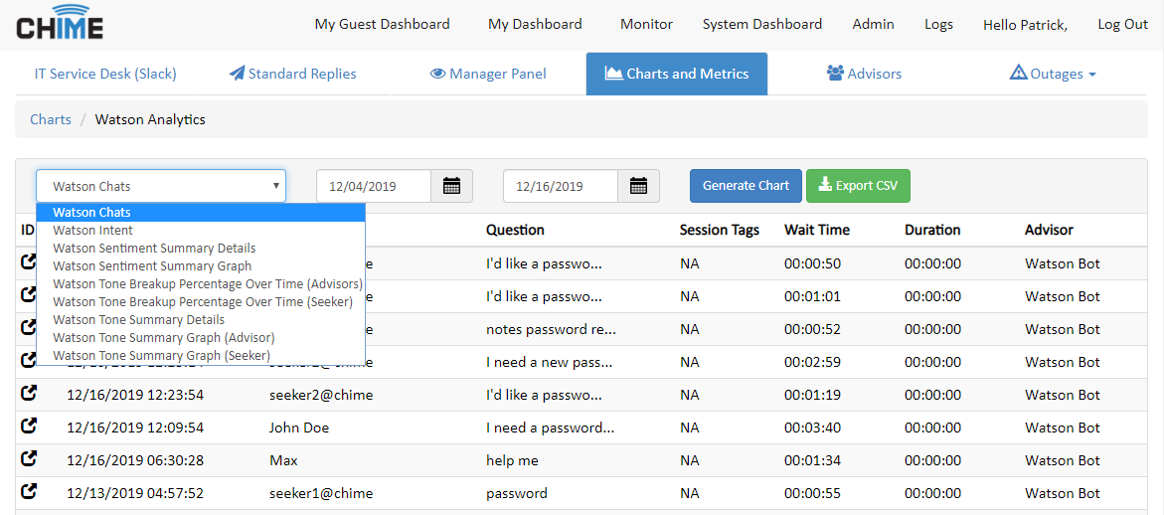The height and width of the screenshot is (515, 1164).
Task: Select Charts and Metrics tab
Action: 677,74
